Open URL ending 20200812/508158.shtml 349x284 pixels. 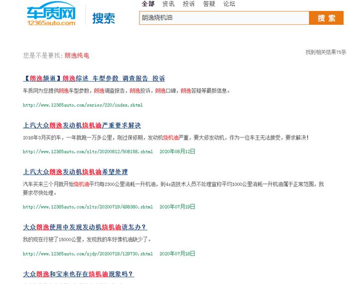(88, 151)
